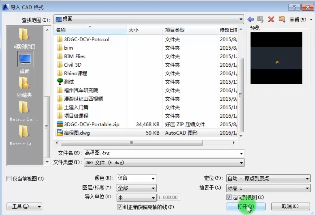This screenshot has width=315, height=215.
Task: Open the 查看 view menu
Action: coord(300,20)
